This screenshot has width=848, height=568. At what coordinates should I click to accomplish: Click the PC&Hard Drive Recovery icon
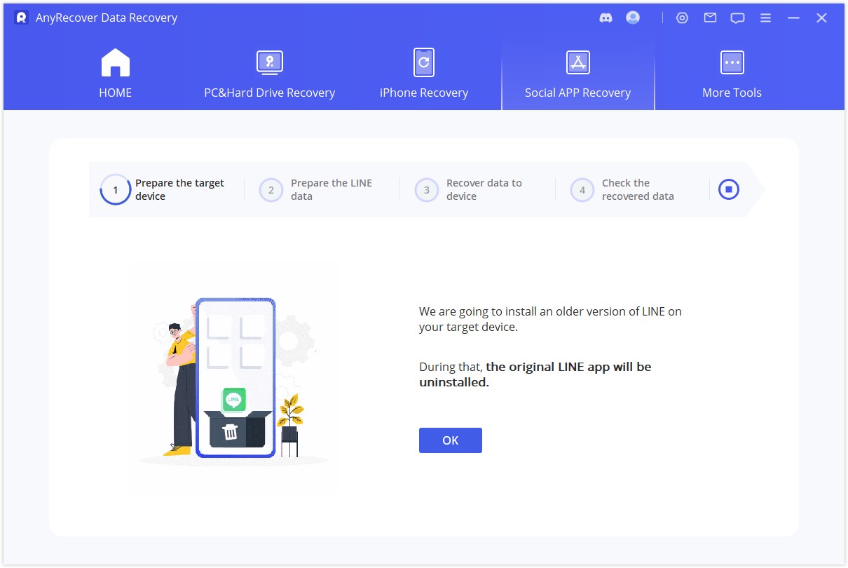[x=269, y=62]
